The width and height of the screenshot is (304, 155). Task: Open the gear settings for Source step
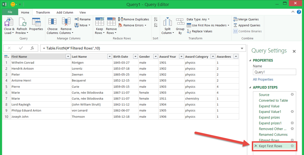tap(292, 95)
